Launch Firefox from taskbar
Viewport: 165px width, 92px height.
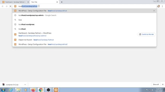[x=33, y=90]
